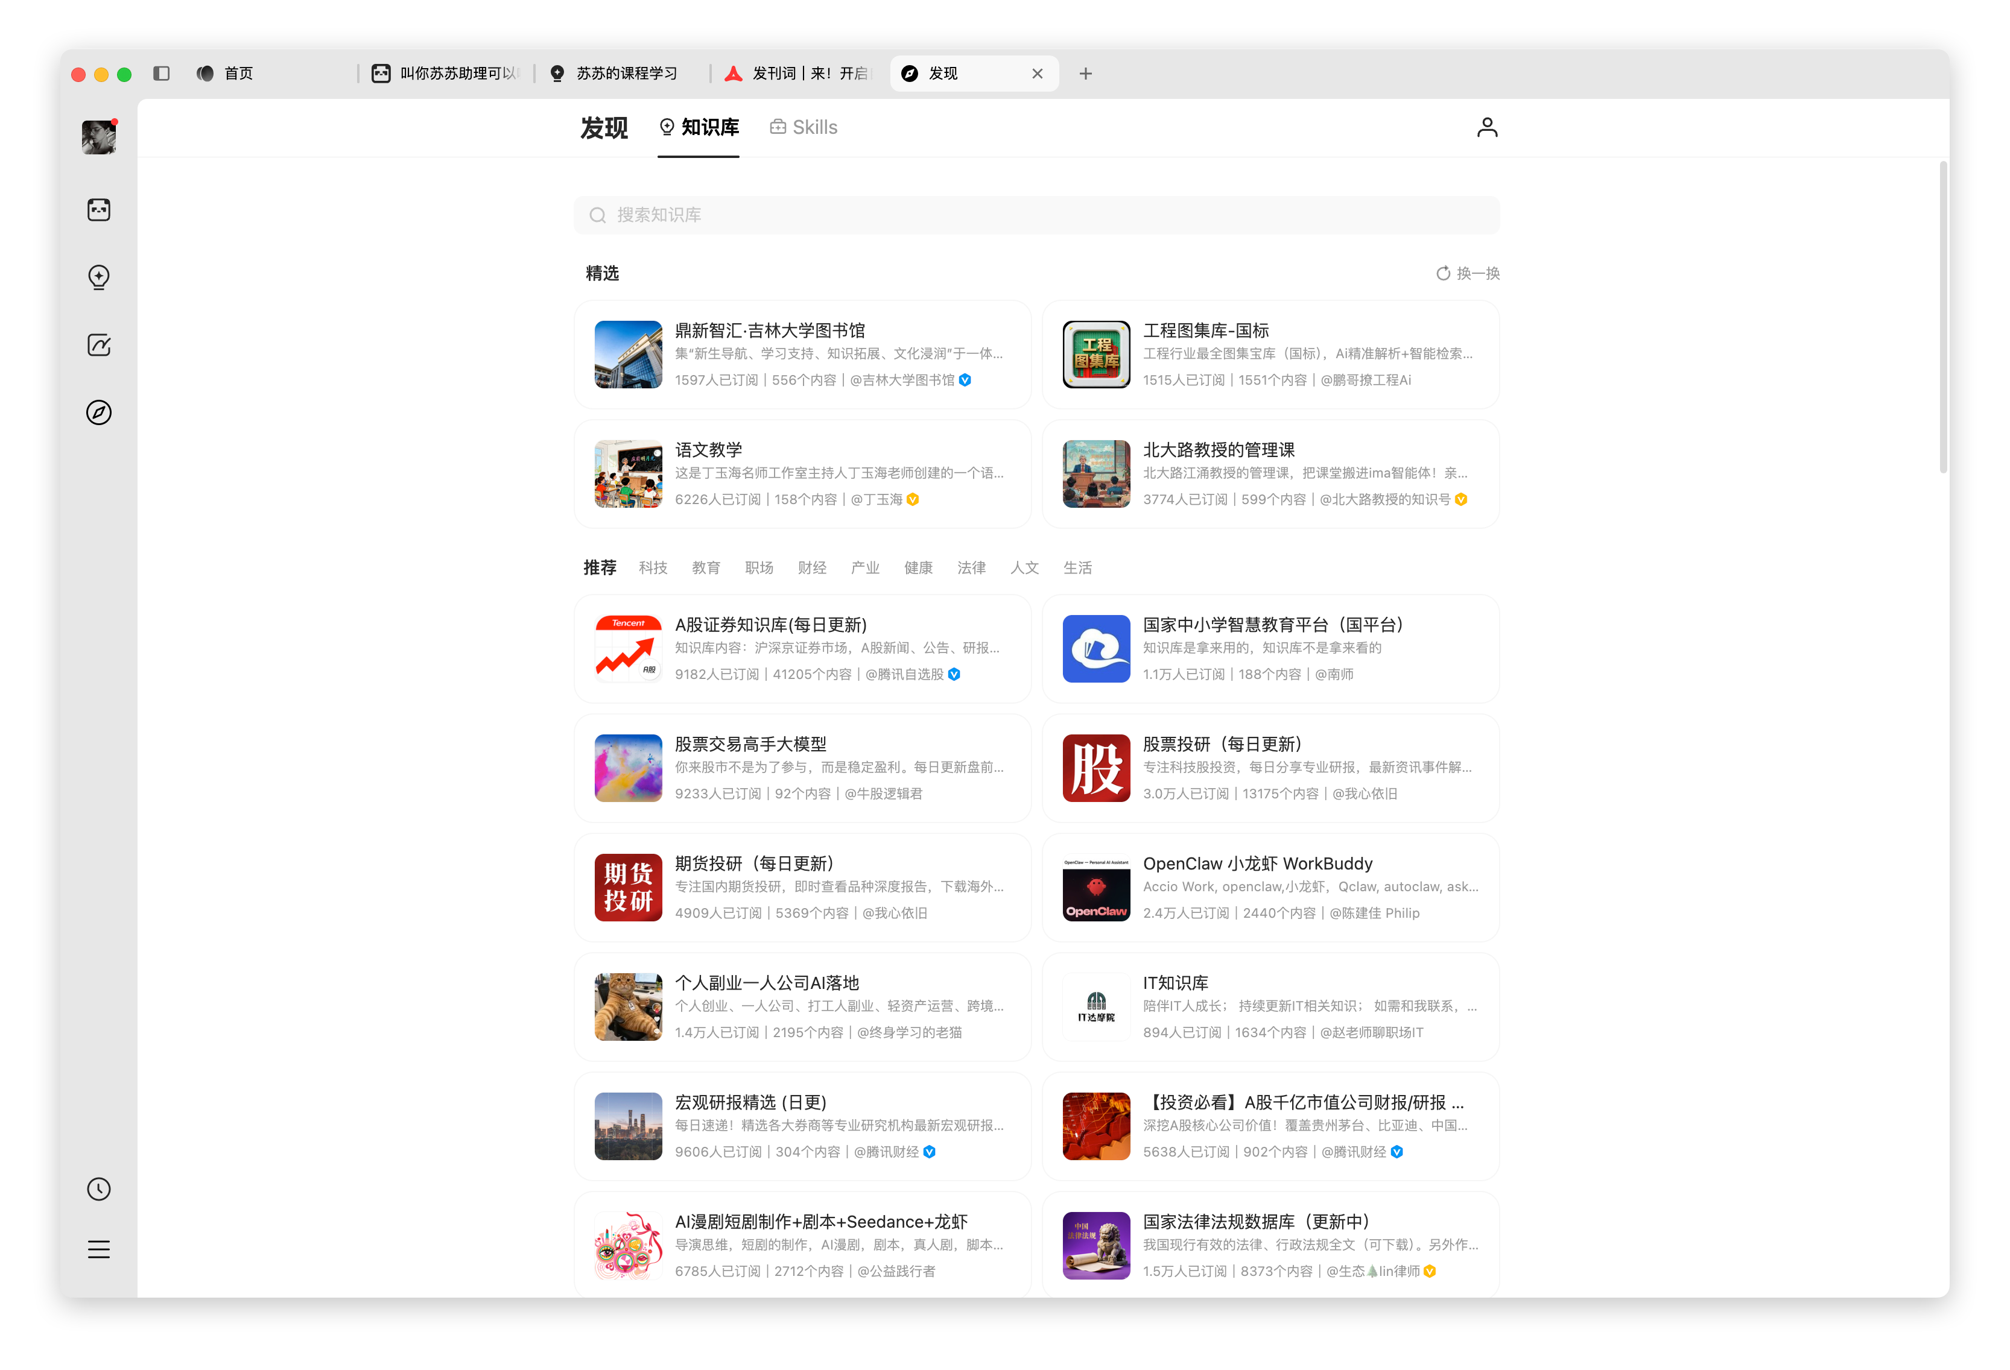Click author @吉林大学图书馆 text

click(902, 379)
